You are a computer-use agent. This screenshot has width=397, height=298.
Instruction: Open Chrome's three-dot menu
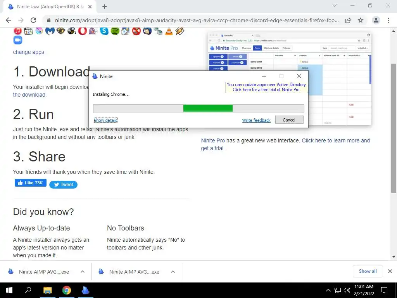388,20
